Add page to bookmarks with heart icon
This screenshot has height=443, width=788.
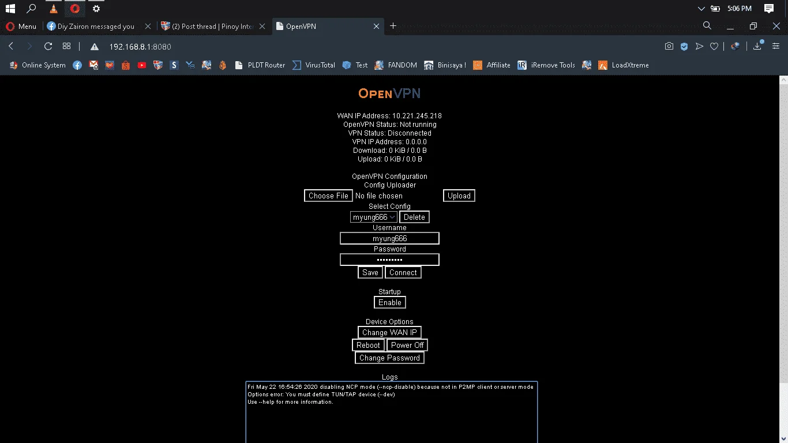(714, 46)
